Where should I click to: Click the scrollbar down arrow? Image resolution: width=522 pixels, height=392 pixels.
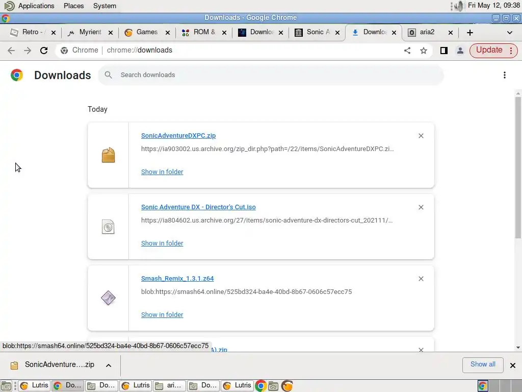518,347
